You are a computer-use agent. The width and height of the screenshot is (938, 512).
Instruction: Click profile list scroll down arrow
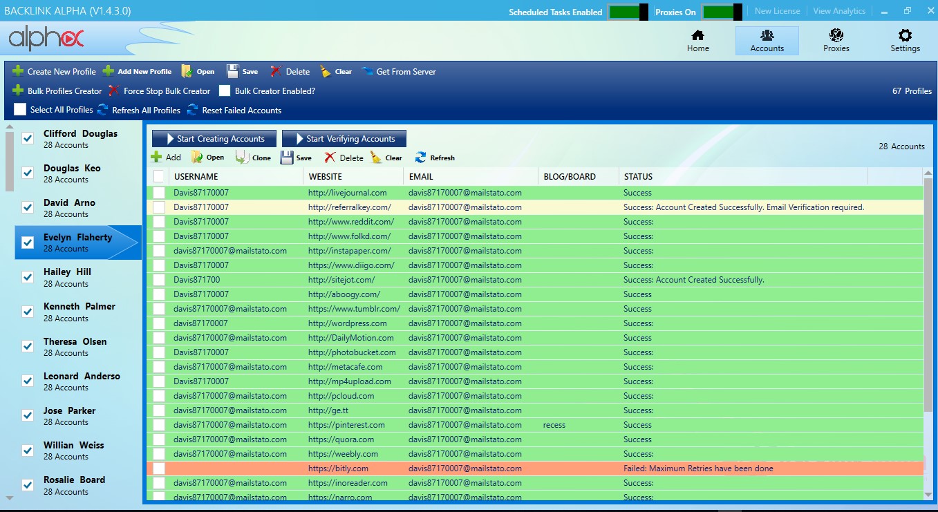pos(9,497)
